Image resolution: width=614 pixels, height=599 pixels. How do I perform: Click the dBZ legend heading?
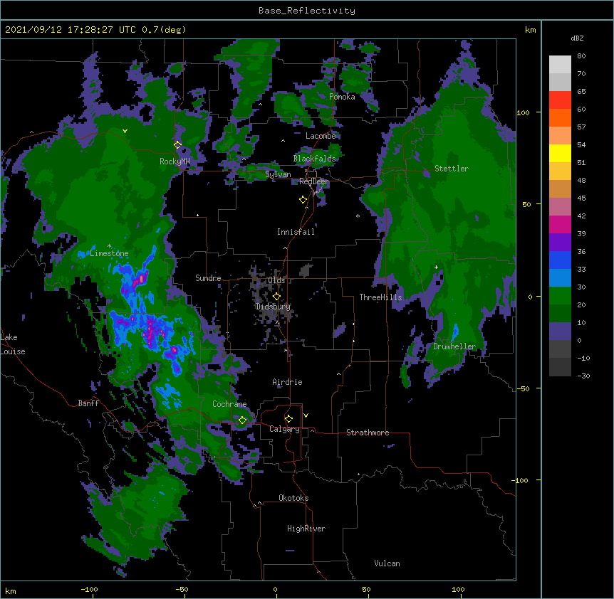[577, 38]
